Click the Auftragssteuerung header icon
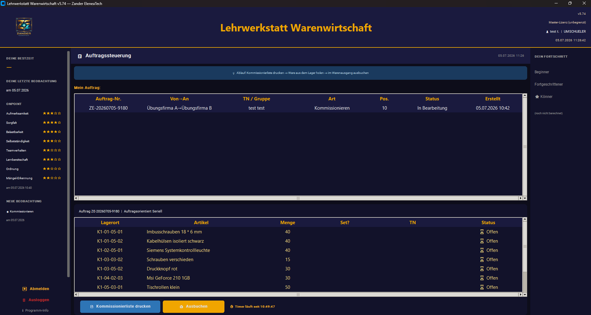Viewport: 591px width, 315px height. (80, 56)
